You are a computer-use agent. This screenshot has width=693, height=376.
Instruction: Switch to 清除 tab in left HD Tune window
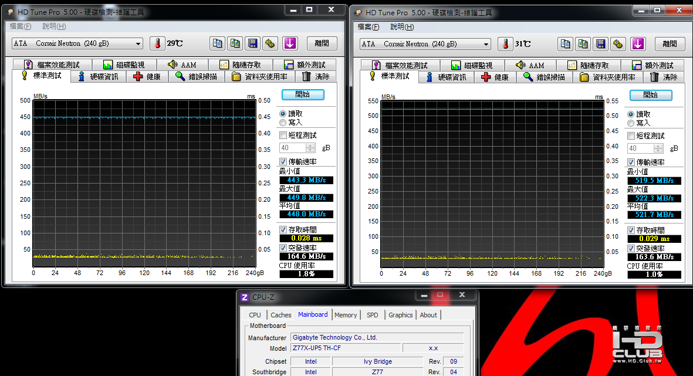pyautogui.click(x=316, y=76)
